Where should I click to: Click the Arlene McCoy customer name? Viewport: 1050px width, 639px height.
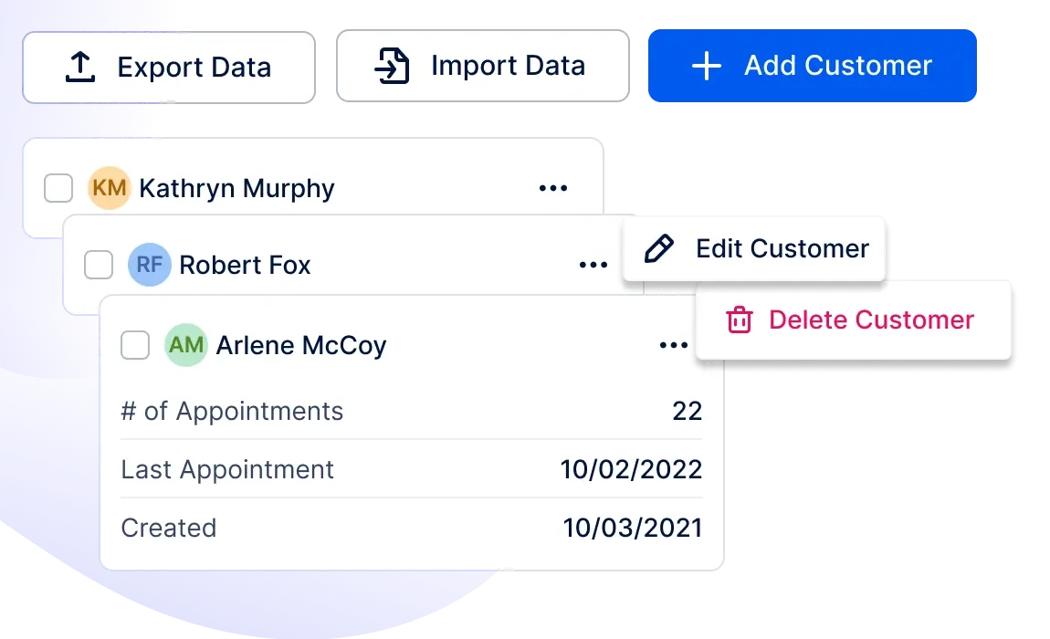coord(301,346)
